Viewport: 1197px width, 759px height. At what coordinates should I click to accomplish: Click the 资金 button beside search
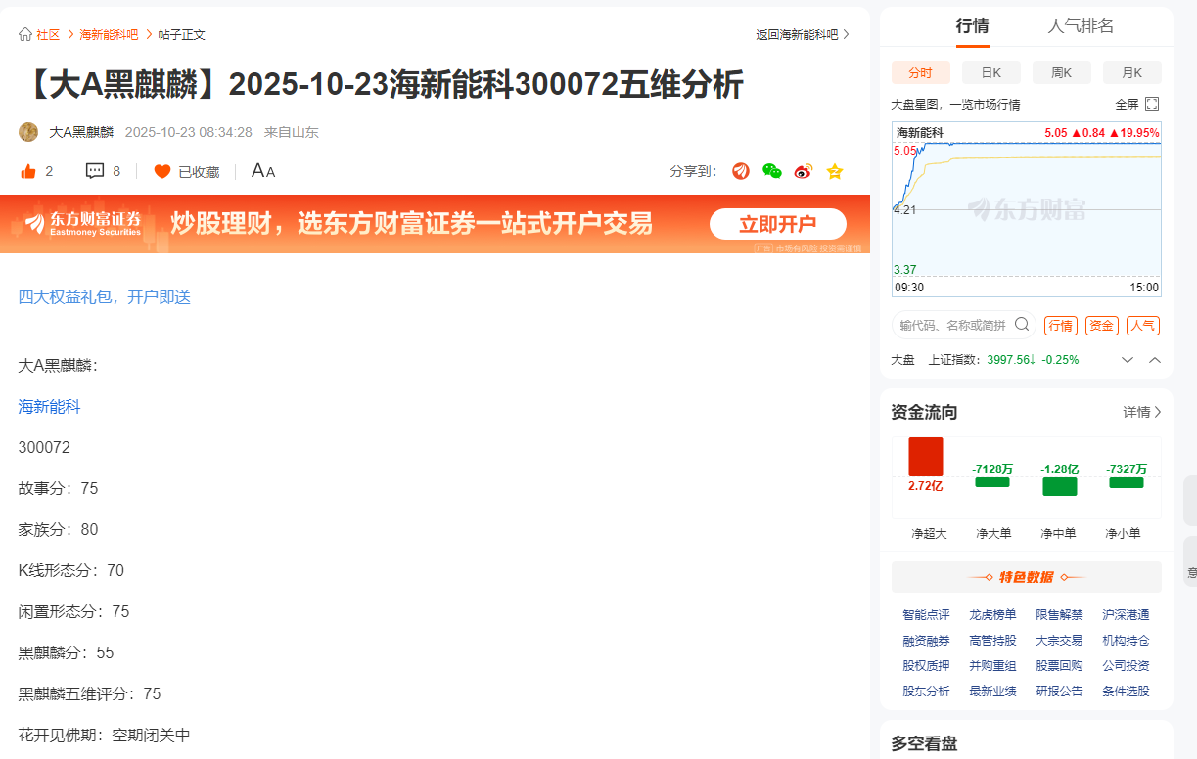tap(1102, 326)
